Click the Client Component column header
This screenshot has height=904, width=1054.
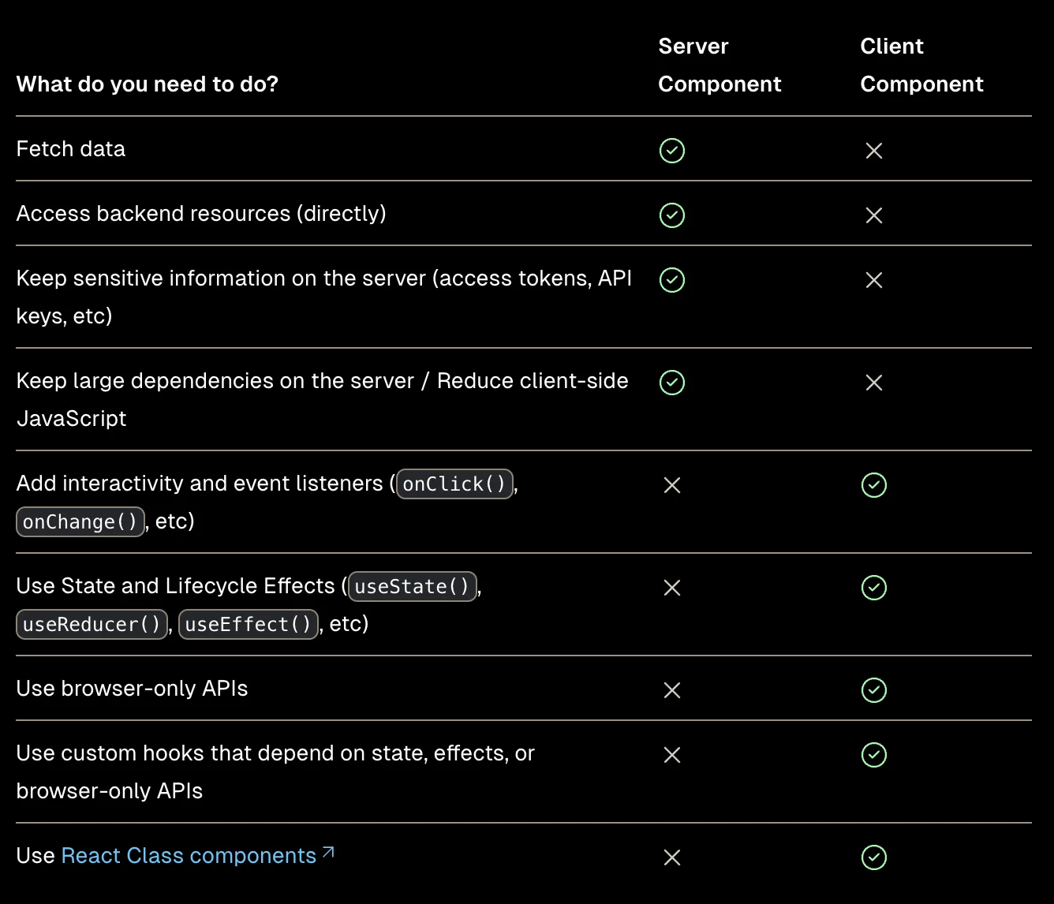click(921, 65)
